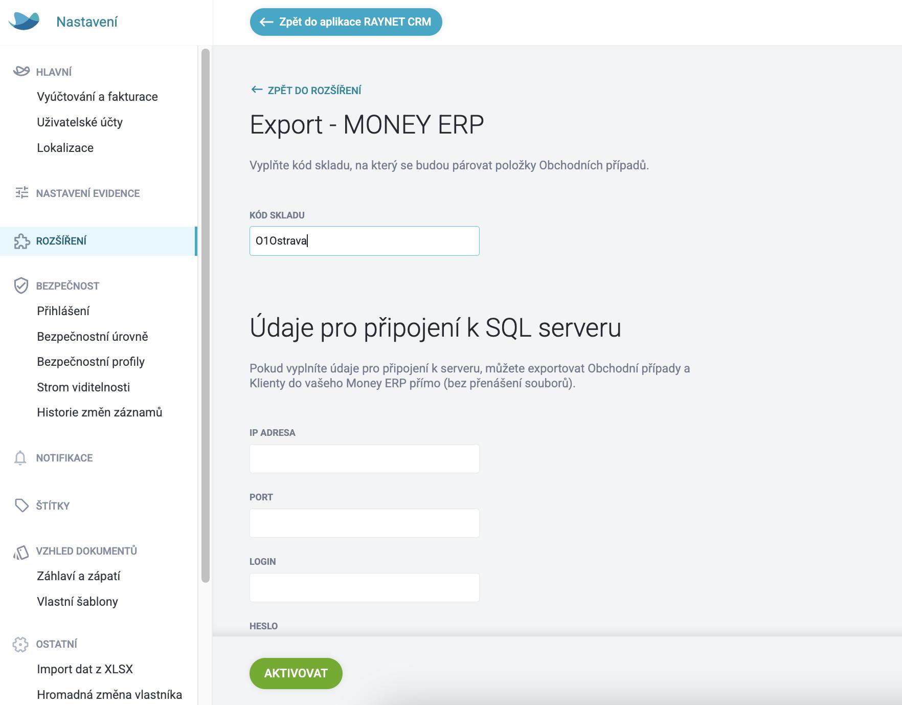This screenshot has width=902, height=705.
Task: Open Nastavení title link
Action: (x=87, y=21)
